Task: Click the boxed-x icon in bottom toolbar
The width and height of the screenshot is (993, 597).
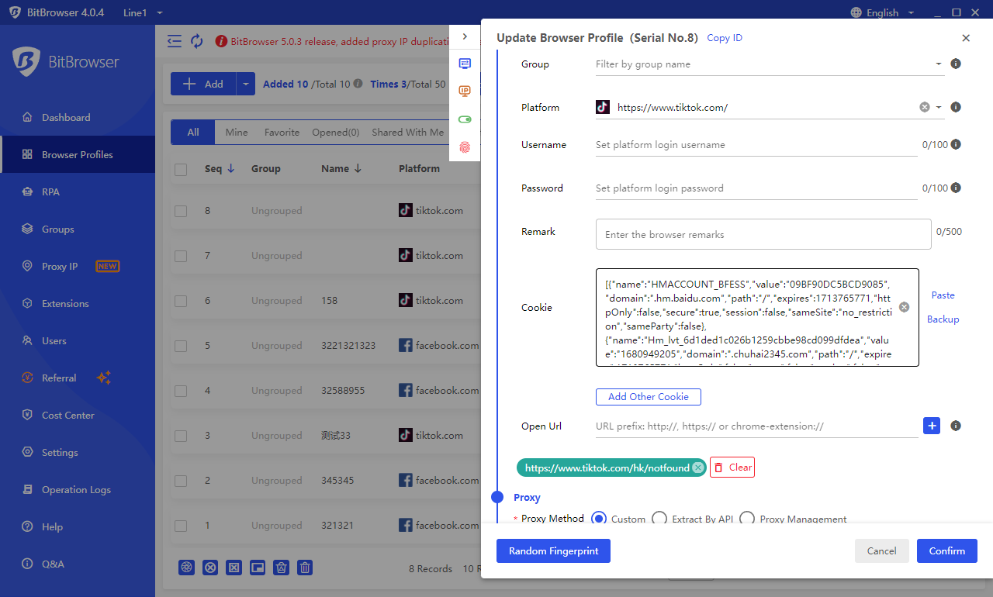Action: click(234, 568)
